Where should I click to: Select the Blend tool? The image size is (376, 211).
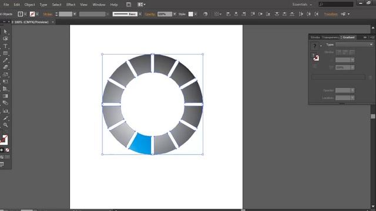[5, 103]
